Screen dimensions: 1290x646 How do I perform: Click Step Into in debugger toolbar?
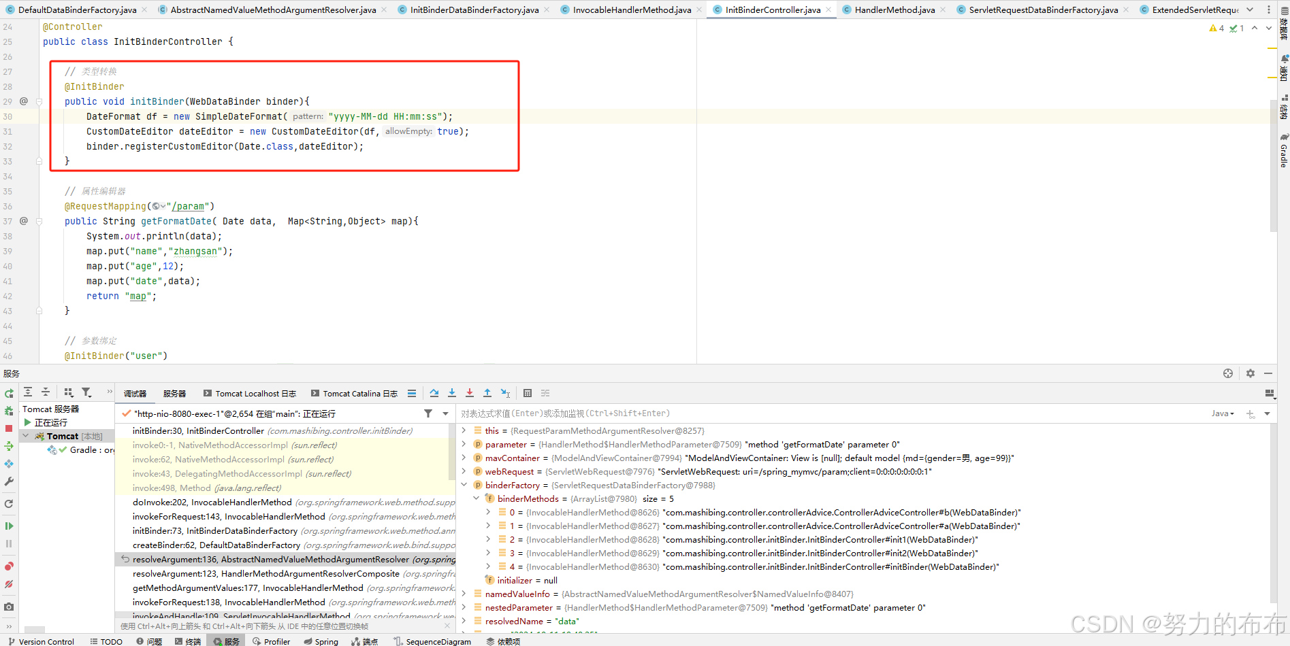pos(452,393)
